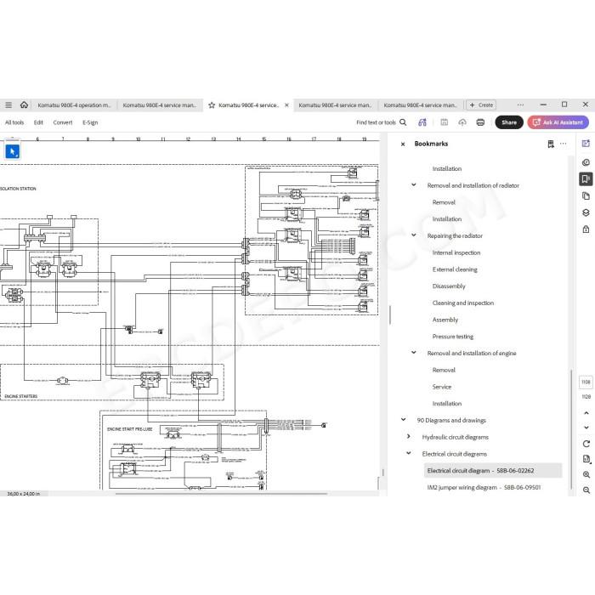Open the comments side panel icon
Screen dimensions: 595x595
(x=586, y=162)
